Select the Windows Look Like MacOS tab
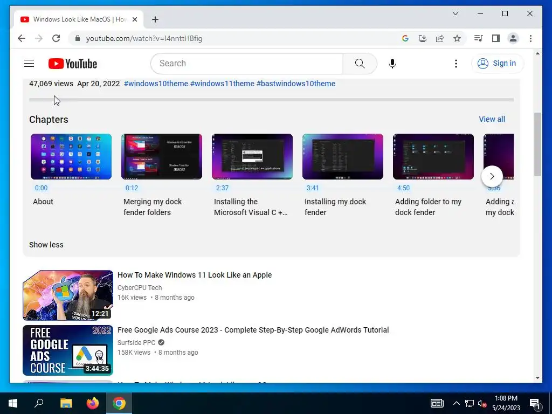 [79, 19]
